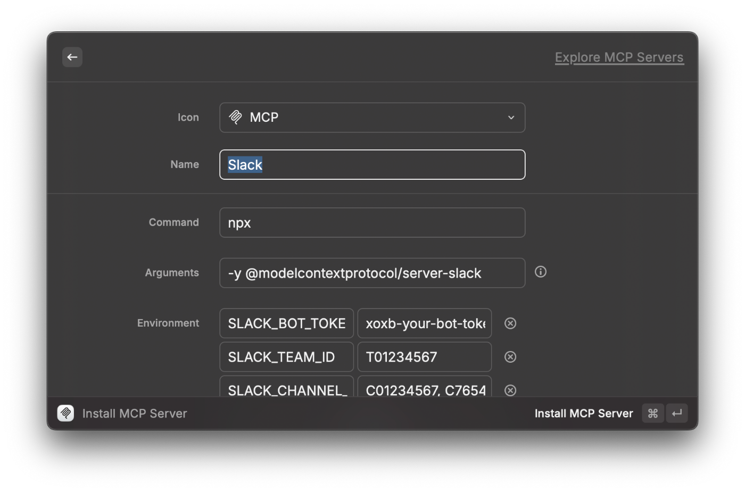Screen dimensions: 745x492
Task: Edit the xoxb-your-bot-token value field
Action: click(x=424, y=323)
